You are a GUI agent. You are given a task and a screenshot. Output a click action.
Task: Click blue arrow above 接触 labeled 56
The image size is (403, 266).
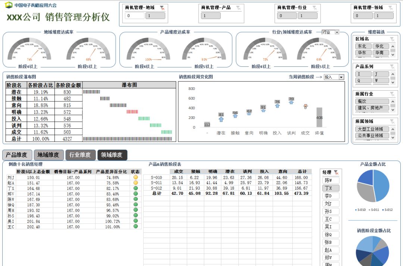[x=235, y=116]
